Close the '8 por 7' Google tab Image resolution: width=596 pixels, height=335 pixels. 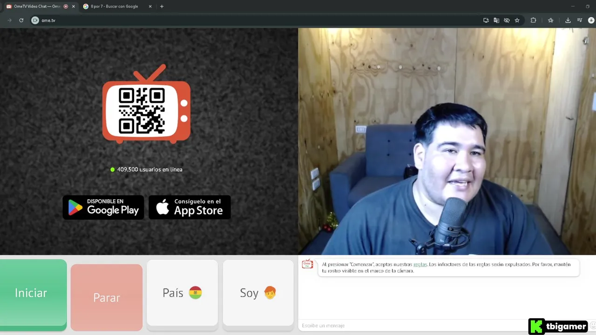[150, 7]
